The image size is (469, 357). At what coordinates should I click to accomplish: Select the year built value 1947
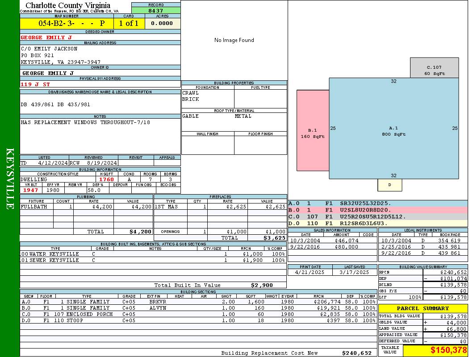(31, 190)
